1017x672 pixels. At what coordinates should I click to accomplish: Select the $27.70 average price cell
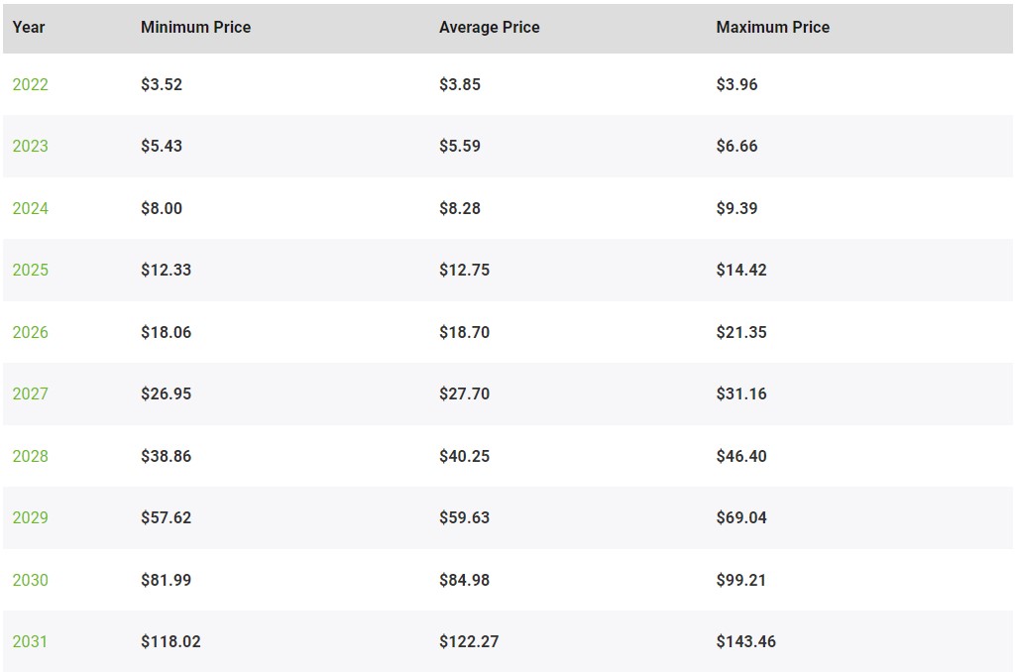click(x=465, y=393)
